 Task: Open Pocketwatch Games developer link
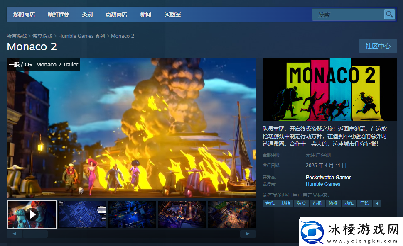tap(328, 178)
